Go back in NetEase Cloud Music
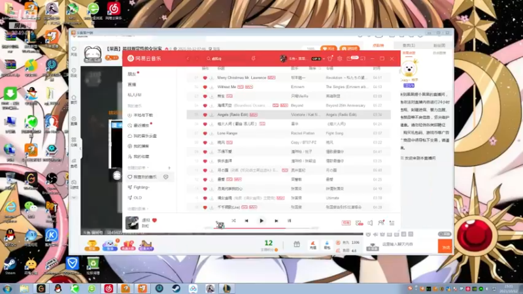This screenshot has width=523, height=294. click(x=188, y=59)
